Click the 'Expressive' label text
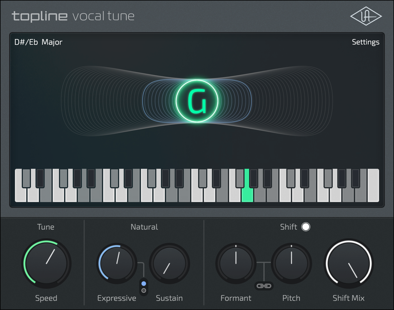The height and width of the screenshot is (310, 394). coord(117,298)
